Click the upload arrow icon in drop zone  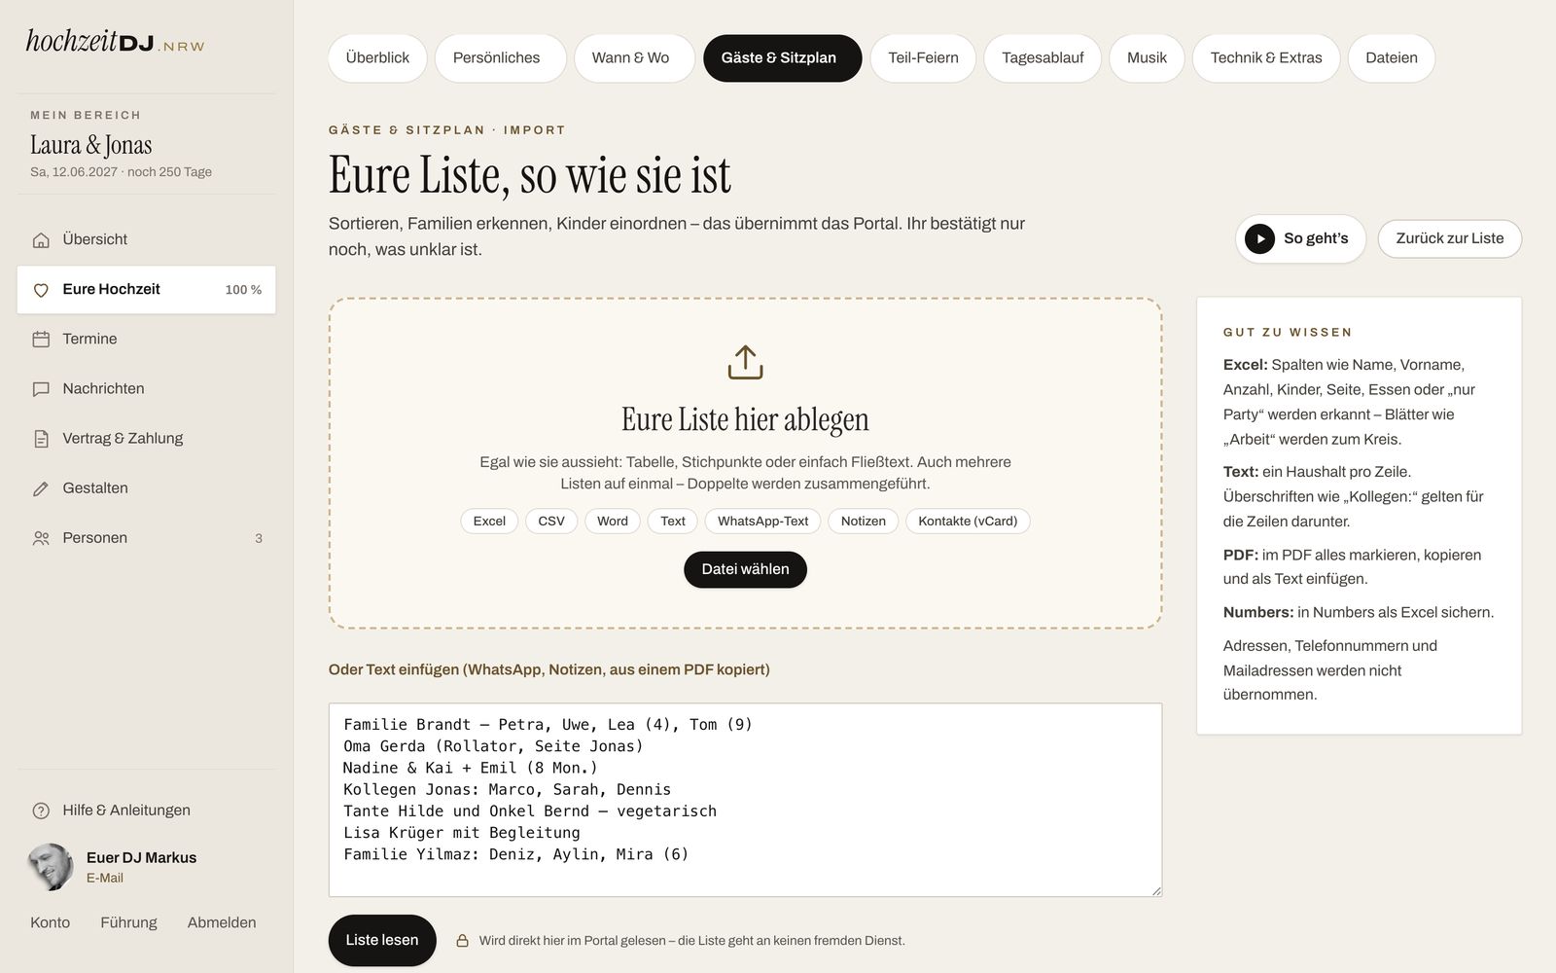(x=745, y=362)
